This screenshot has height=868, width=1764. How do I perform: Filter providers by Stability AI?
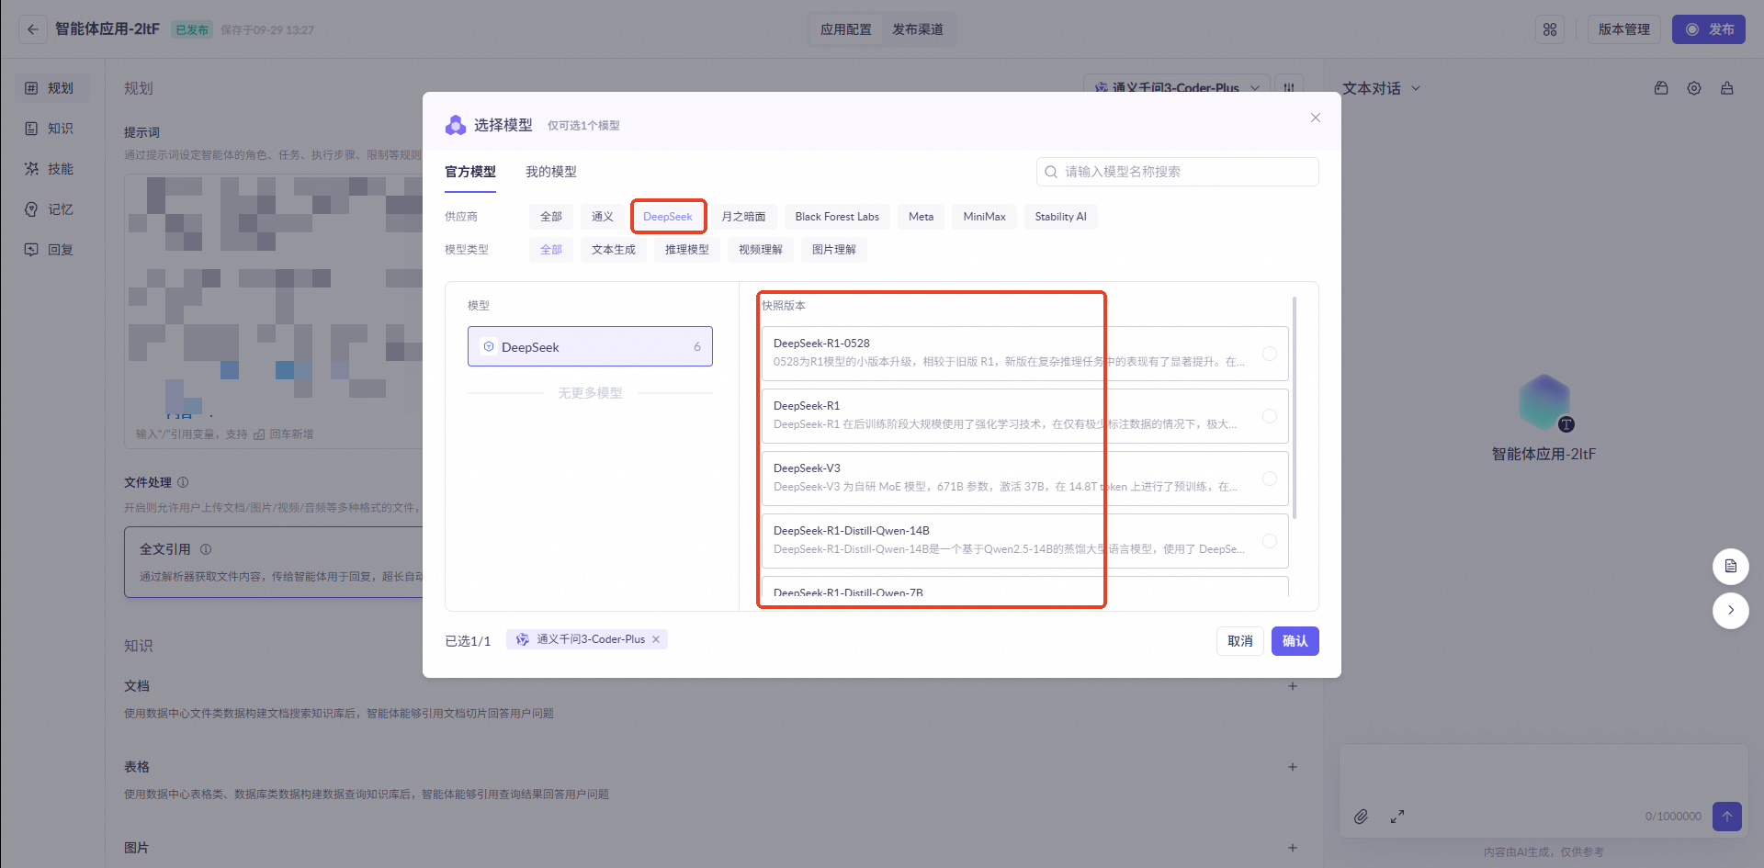[1061, 217]
